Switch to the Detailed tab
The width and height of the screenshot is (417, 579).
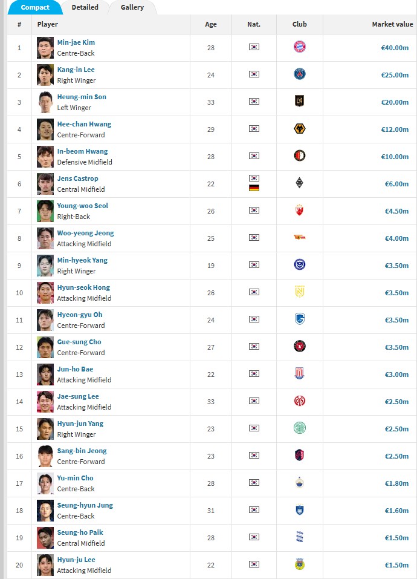coord(85,7)
